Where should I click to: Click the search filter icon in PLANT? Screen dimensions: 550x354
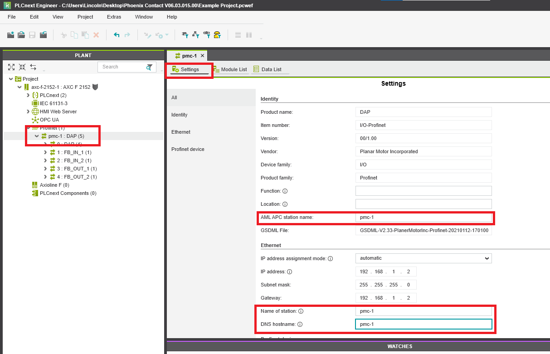coord(149,67)
